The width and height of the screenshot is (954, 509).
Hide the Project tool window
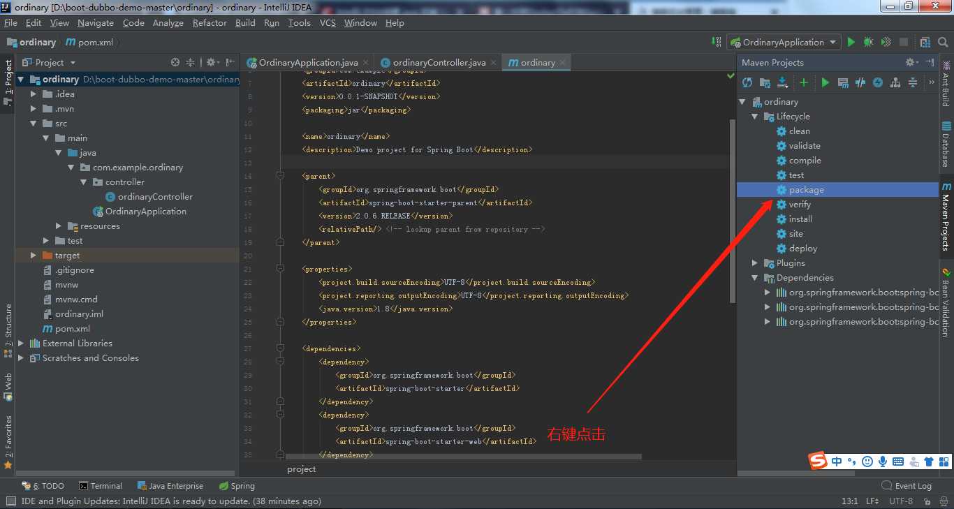[x=230, y=62]
